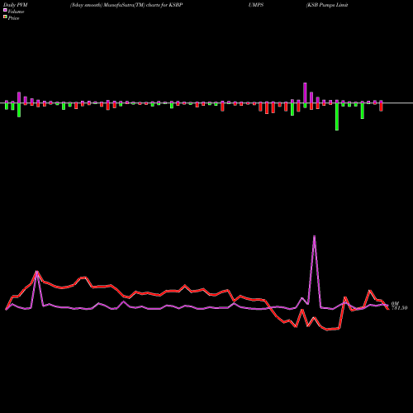Click the '(KSB Pumps Limit' header text
The height and width of the screenshot is (413, 413).
327,5
